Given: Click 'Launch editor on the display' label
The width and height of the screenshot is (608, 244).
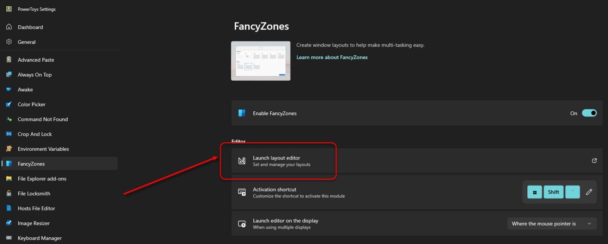Looking at the screenshot, I should click(285, 221).
